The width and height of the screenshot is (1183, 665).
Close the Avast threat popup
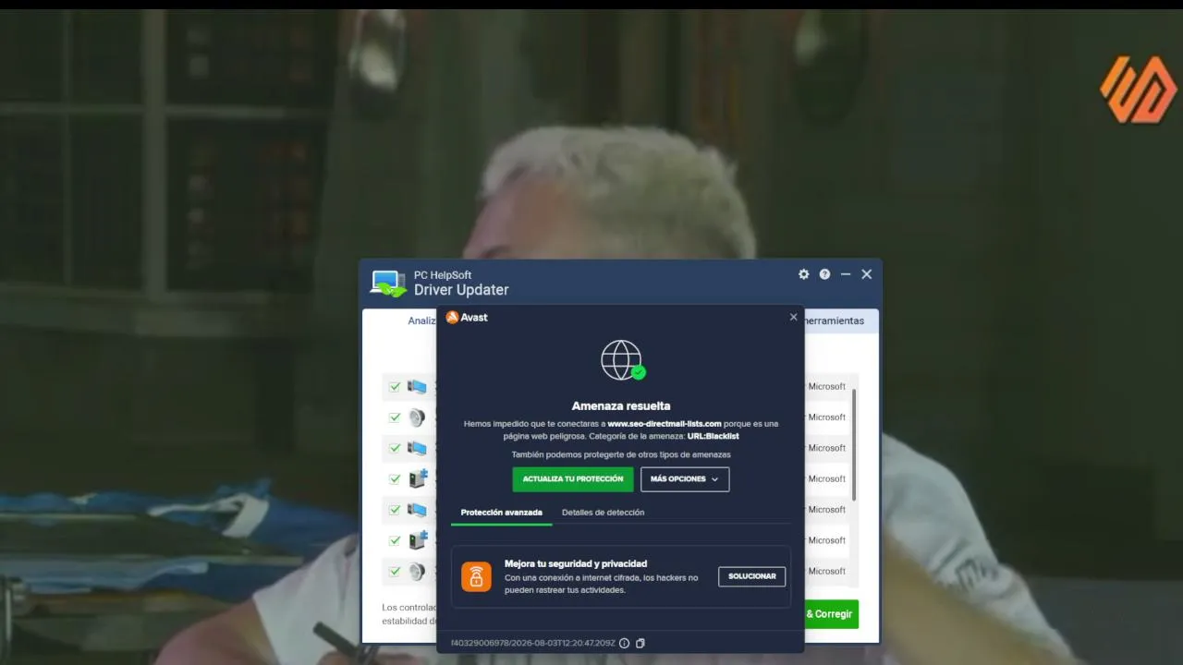(793, 317)
